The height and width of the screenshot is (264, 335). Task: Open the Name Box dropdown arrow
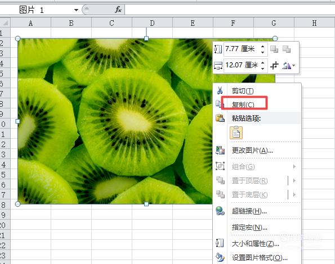tap(76, 10)
